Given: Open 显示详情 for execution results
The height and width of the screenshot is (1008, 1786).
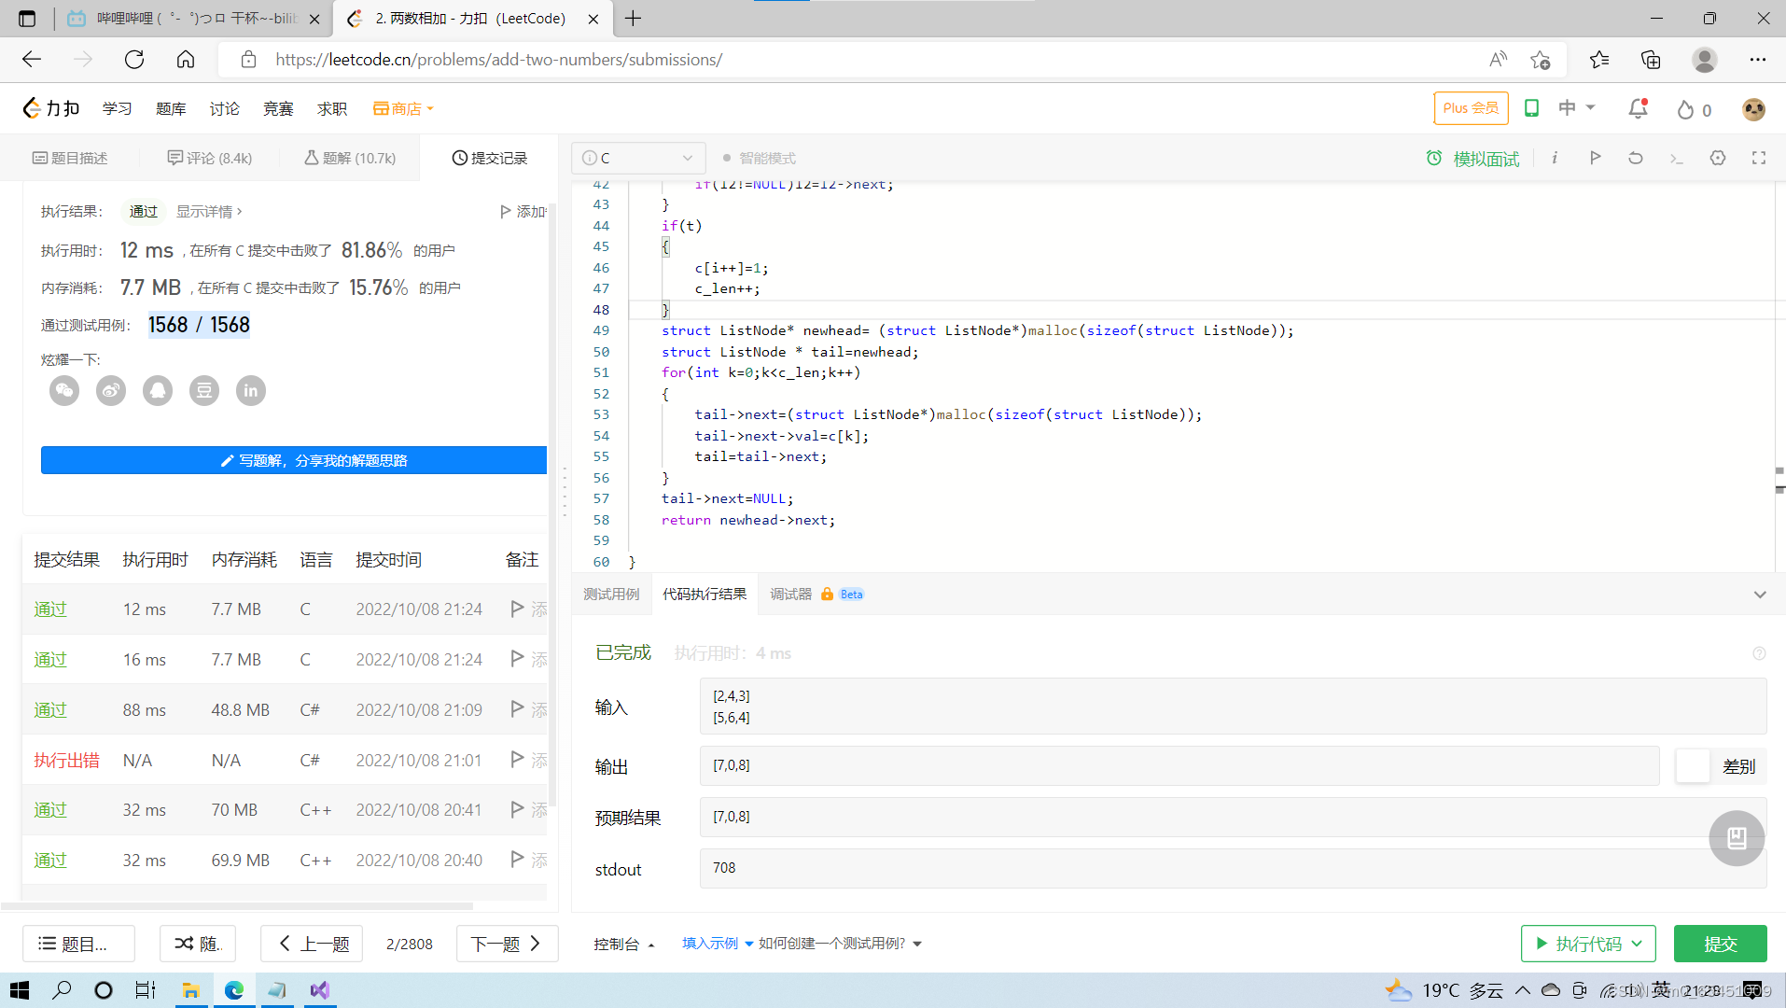Looking at the screenshot, I should click(204, 211).
